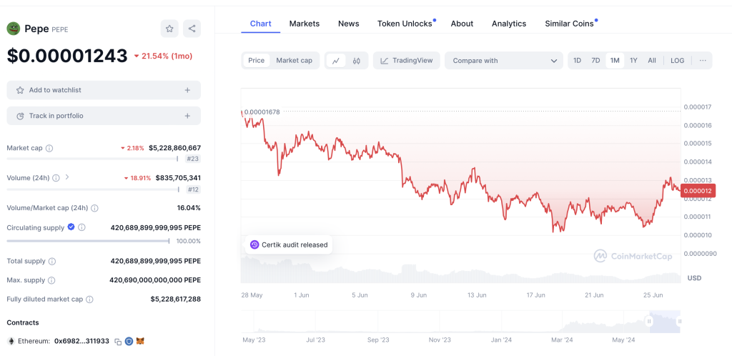Screen dimensions: 732x356
Task: Open the three-dots more chart options
Action: (x=703, y=61)
